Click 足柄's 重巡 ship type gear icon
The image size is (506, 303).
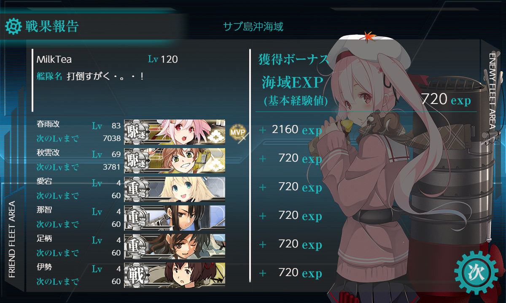[135, 247]
